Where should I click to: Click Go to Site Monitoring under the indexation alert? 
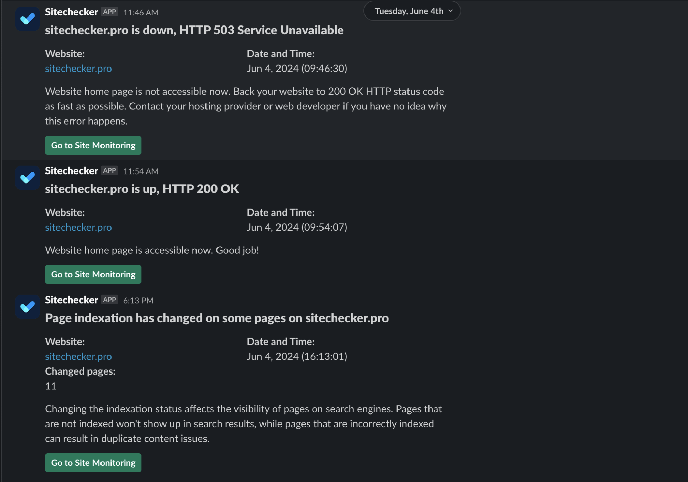pyautogui.click(x=93, y=463)
